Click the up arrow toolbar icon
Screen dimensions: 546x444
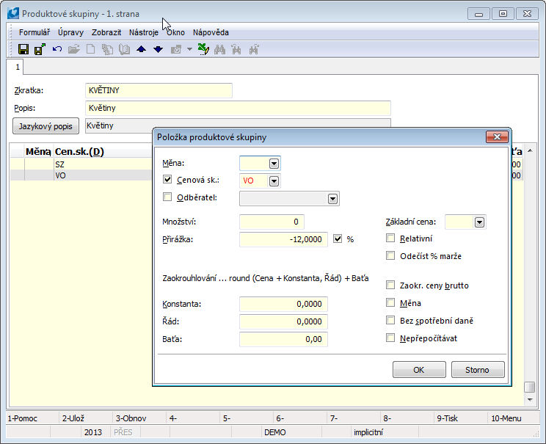coord(142,49)
